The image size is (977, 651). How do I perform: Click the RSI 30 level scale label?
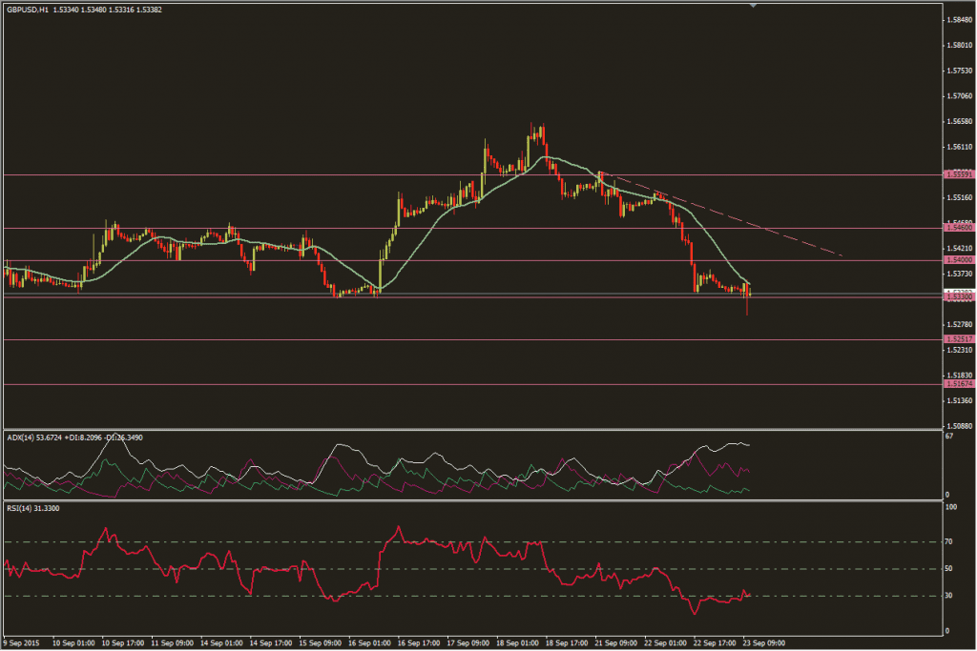[x=949, y=596]
